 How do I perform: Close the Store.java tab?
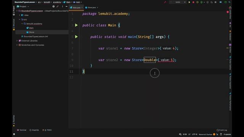(98, 8)
